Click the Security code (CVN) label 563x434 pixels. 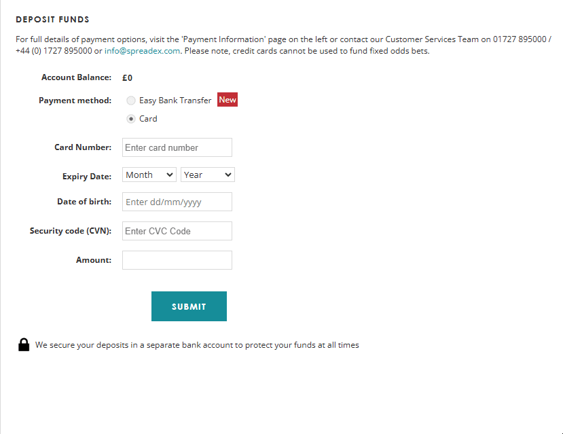tap(71, 231)
